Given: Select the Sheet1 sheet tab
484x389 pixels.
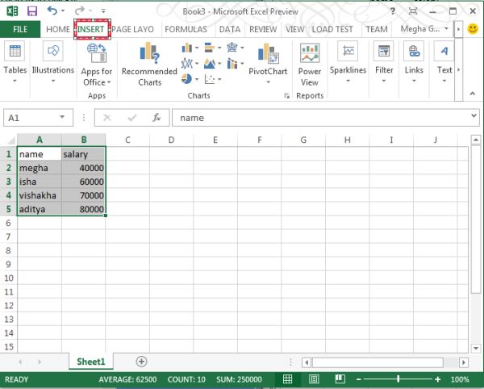Looking at the screenshot, I should 90,362.
